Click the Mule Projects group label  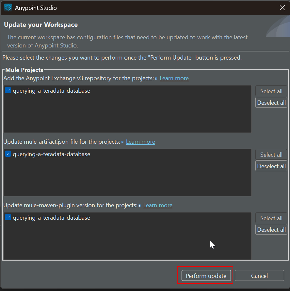pos(24,70)
